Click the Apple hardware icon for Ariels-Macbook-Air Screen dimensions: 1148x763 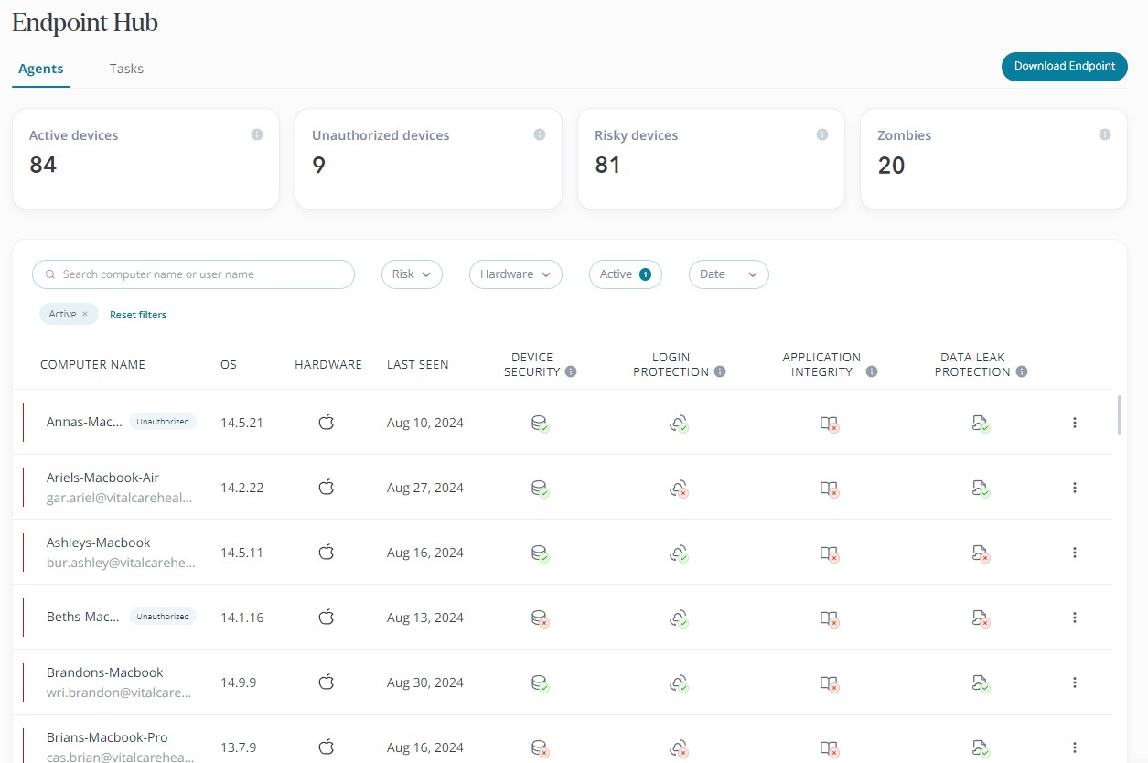tap(327, 488)
